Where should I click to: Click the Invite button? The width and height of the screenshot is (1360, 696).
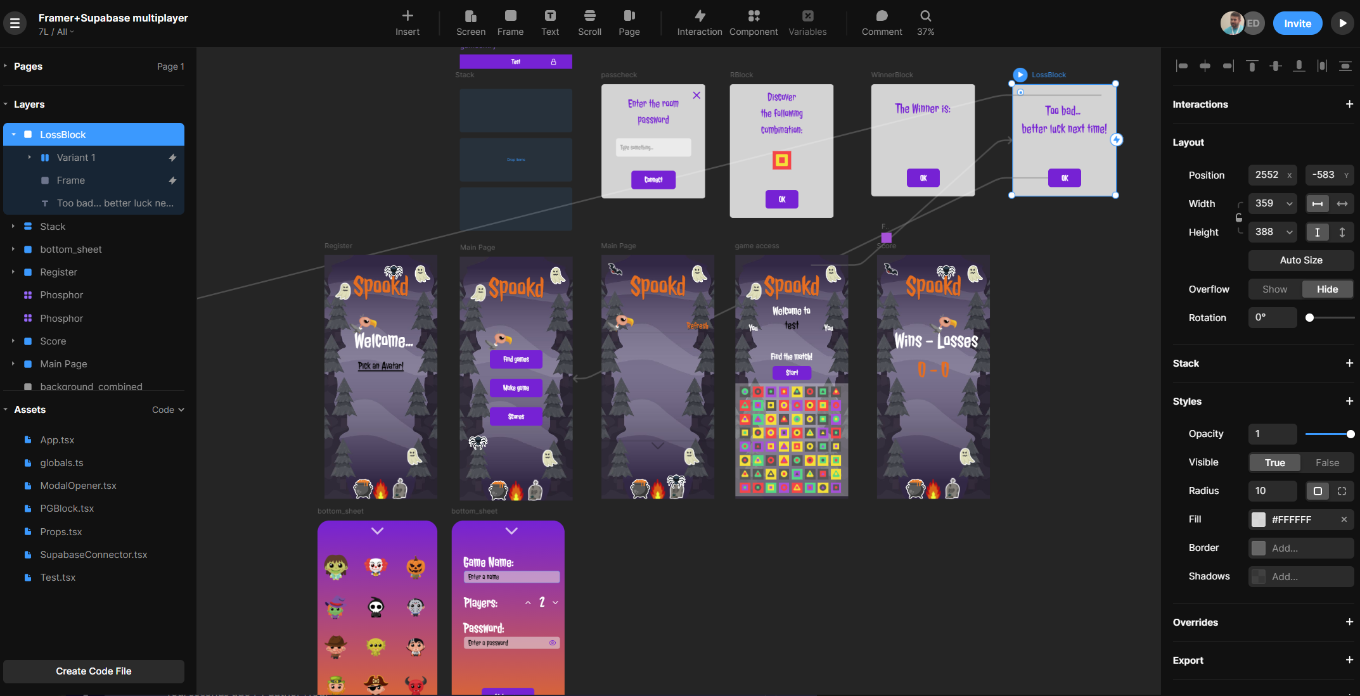click(1297, 23)
